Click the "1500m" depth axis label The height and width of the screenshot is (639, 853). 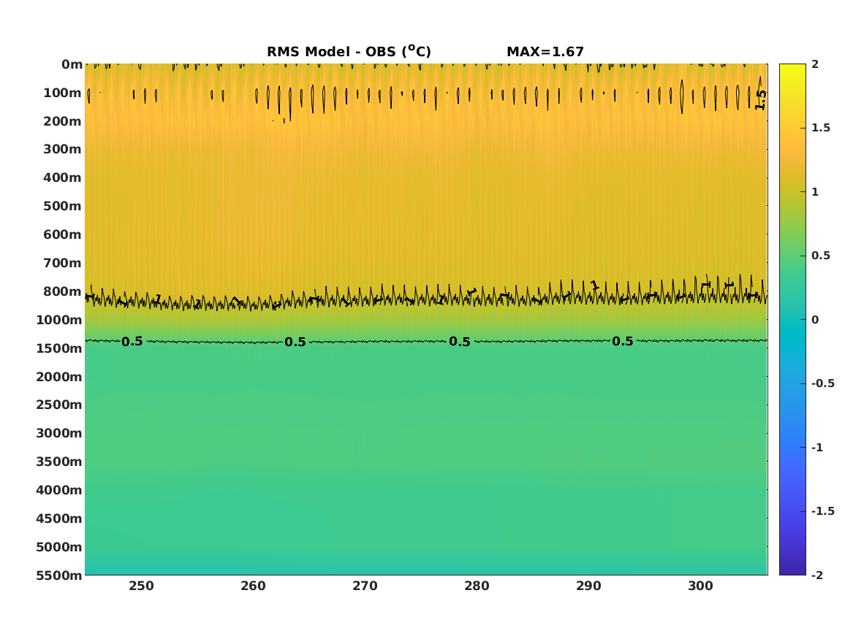click(x=59, y=348)
